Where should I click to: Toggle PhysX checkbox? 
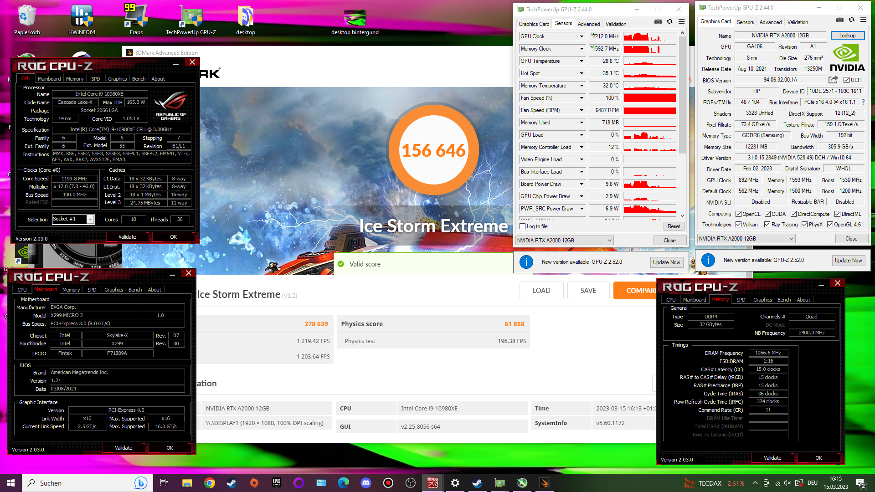tap(804, 225)
